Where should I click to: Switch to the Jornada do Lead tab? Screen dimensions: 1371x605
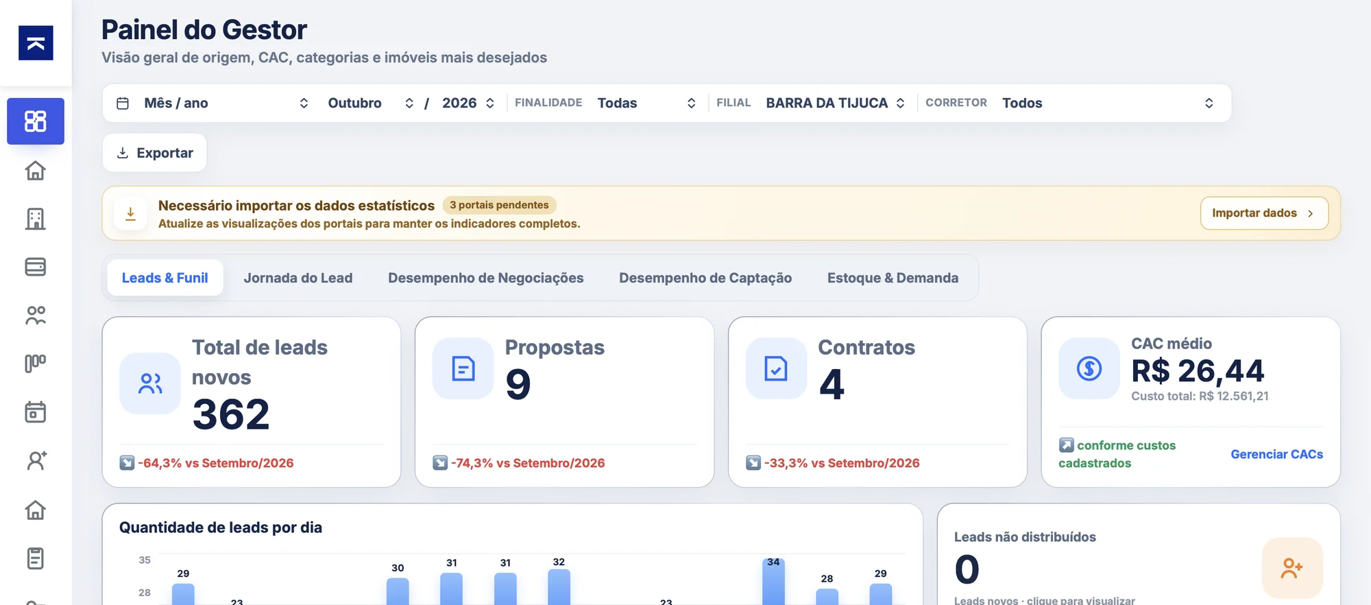(298, 278)
